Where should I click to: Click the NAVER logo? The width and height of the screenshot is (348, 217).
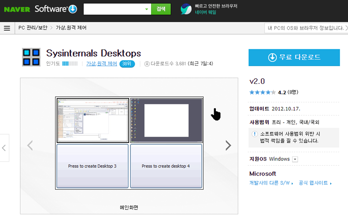pyautogui.click(x=17, y=9)
